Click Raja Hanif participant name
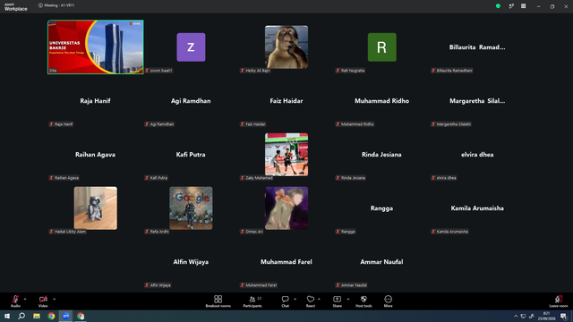The height and width of the screenshot is (322, 573). click(95, 101)
